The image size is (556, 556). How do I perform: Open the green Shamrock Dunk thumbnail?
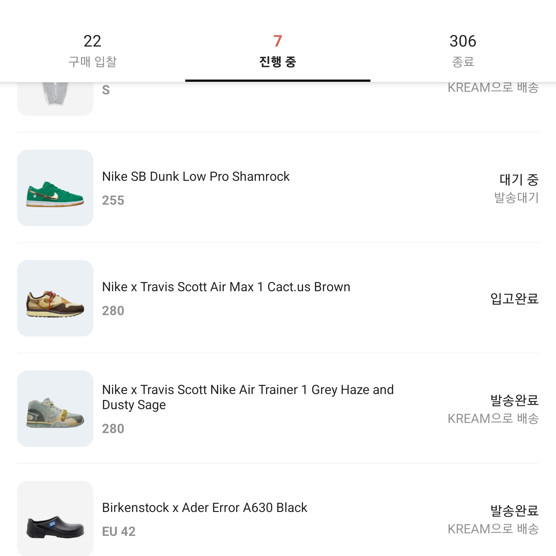(x=55, y=188)
